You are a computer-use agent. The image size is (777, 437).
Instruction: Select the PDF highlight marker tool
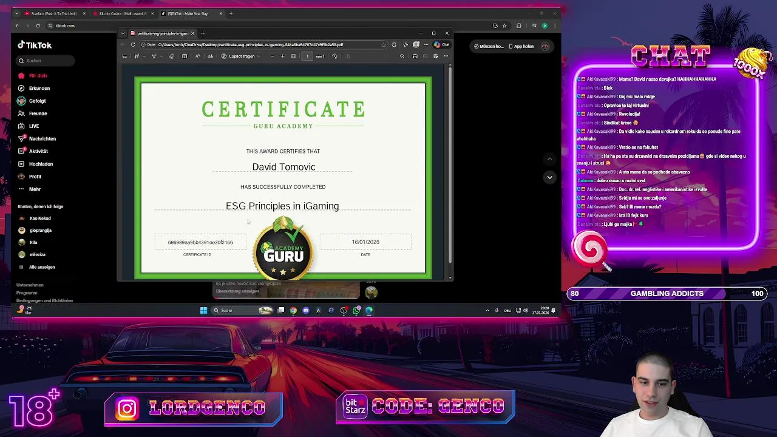[137, 56]
